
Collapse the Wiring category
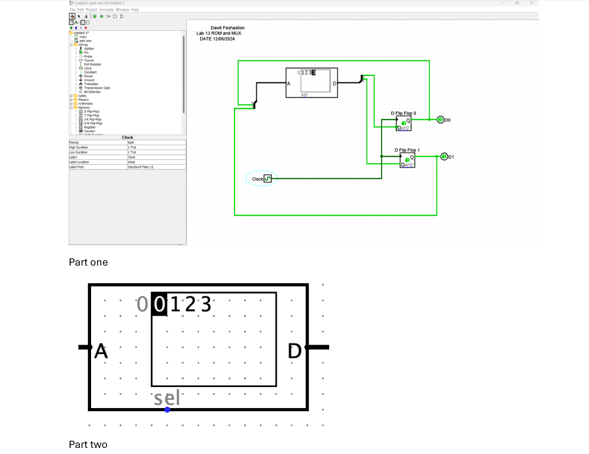[71, 45]
